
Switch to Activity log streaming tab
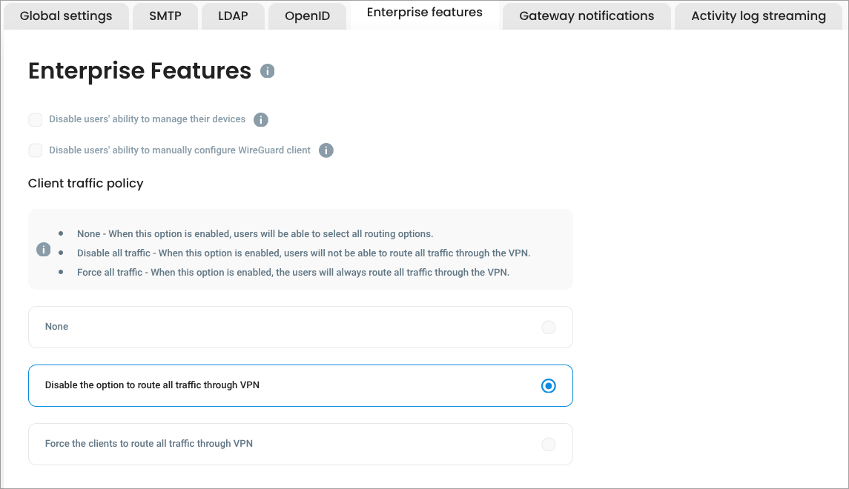click(x=759, y=16)
